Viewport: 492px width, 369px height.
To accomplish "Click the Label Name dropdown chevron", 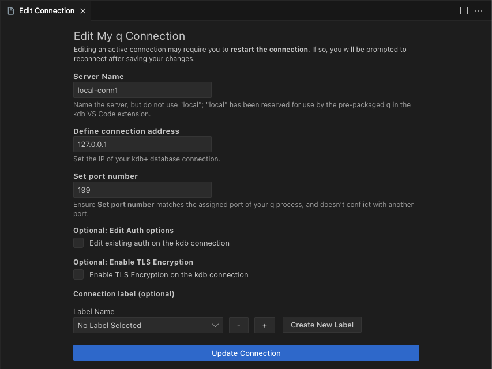I will pos(216,325).
